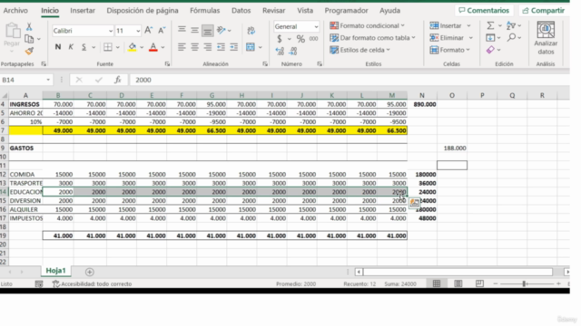Click the Comentarios button

(484, 10)
